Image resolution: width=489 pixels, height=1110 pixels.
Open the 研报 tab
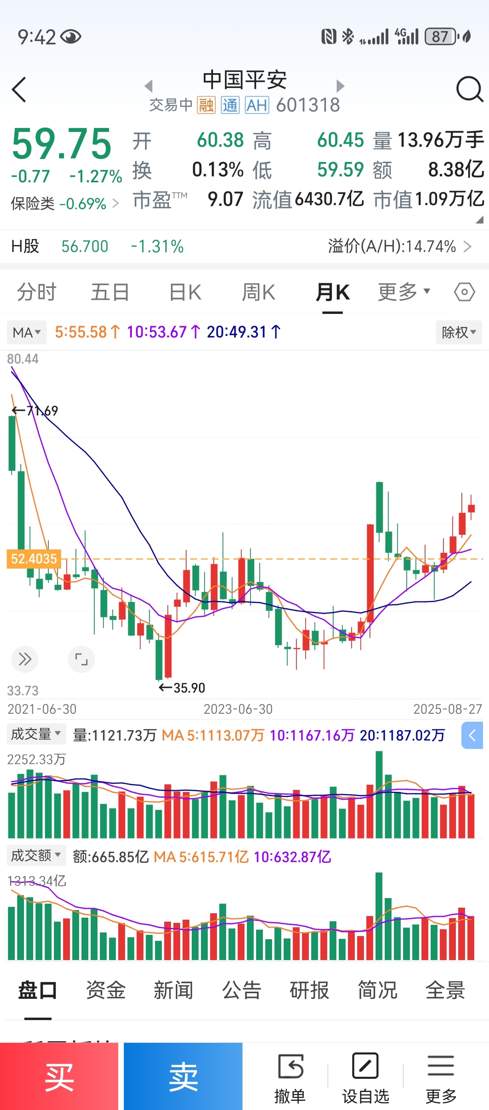310,990
